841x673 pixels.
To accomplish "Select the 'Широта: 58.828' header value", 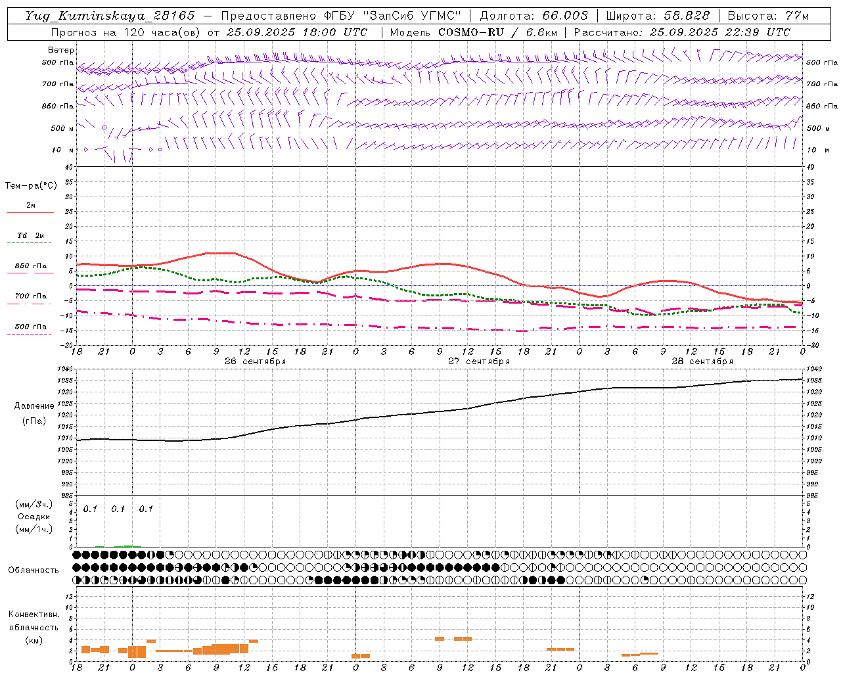I will click(658, 16).
